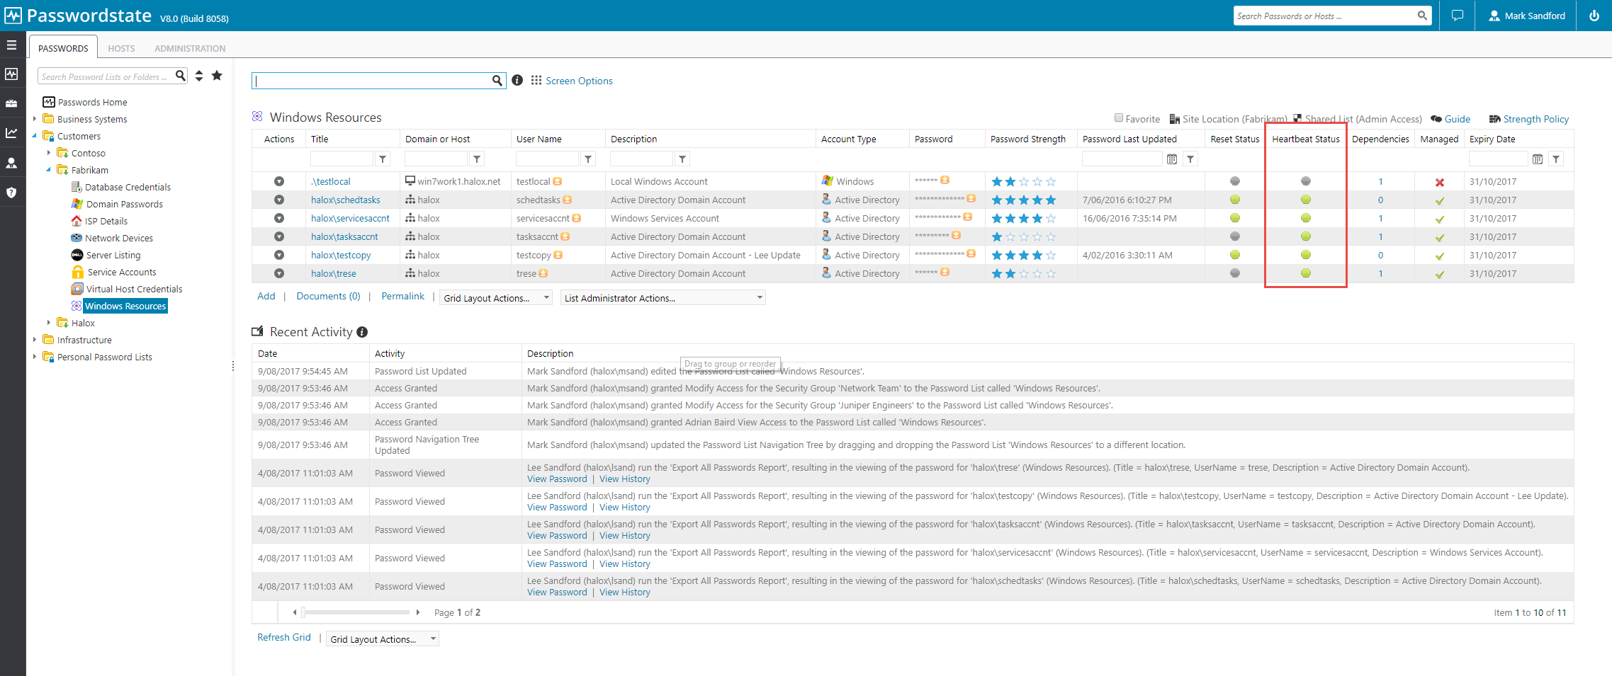1612x676 pixels.
Task: Click the Recent Activity pager slider
Action: (303, 612)
